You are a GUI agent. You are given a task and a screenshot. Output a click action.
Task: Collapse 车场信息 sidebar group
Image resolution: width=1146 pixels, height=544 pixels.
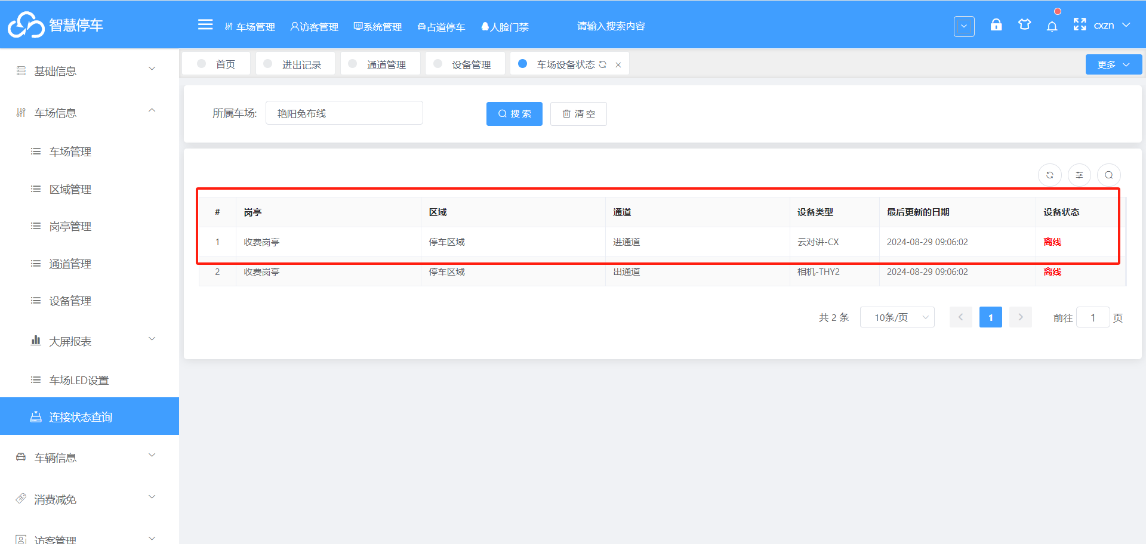click(90, 113)
